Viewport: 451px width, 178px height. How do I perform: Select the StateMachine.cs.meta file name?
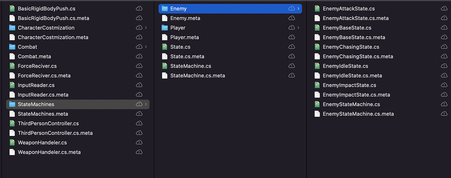198,76
